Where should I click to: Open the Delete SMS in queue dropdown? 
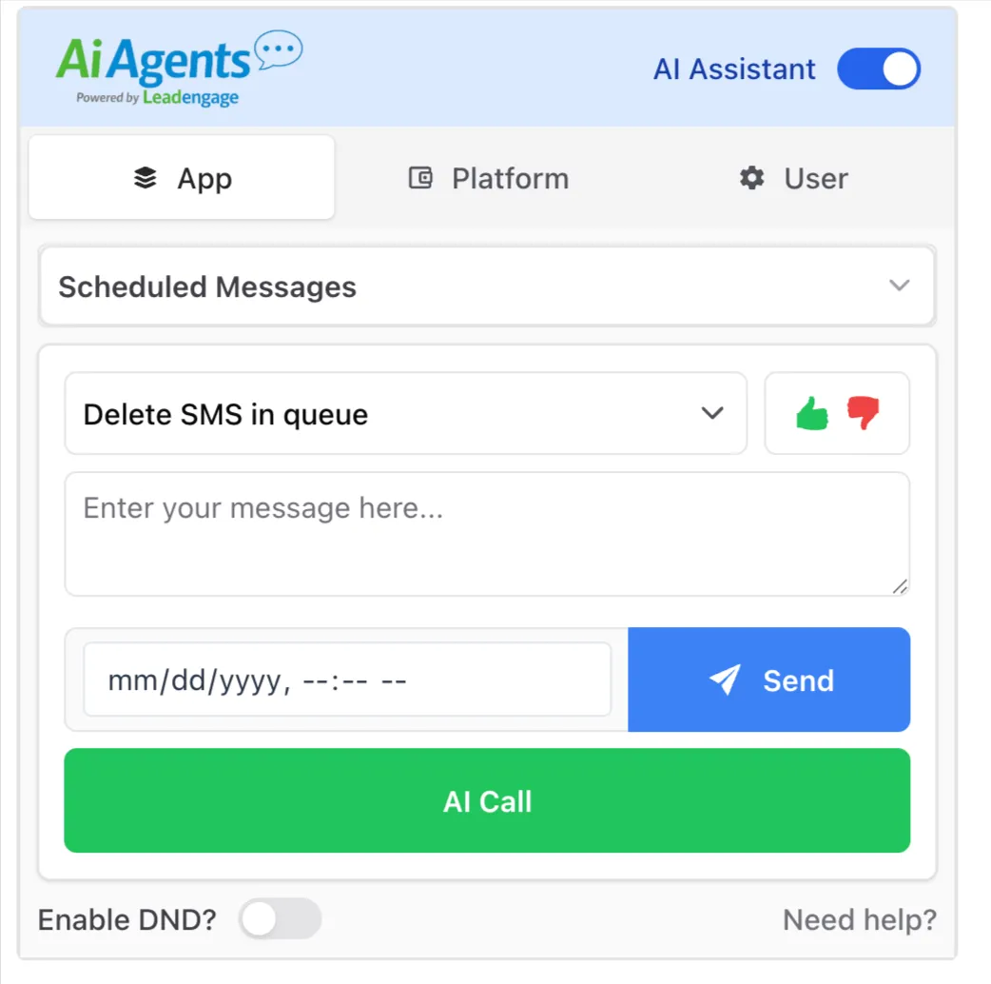(406, 414)
